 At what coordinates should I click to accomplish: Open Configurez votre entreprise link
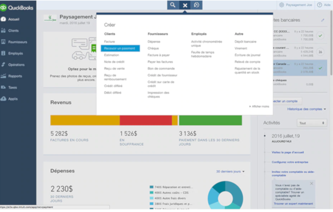[290, 162]
